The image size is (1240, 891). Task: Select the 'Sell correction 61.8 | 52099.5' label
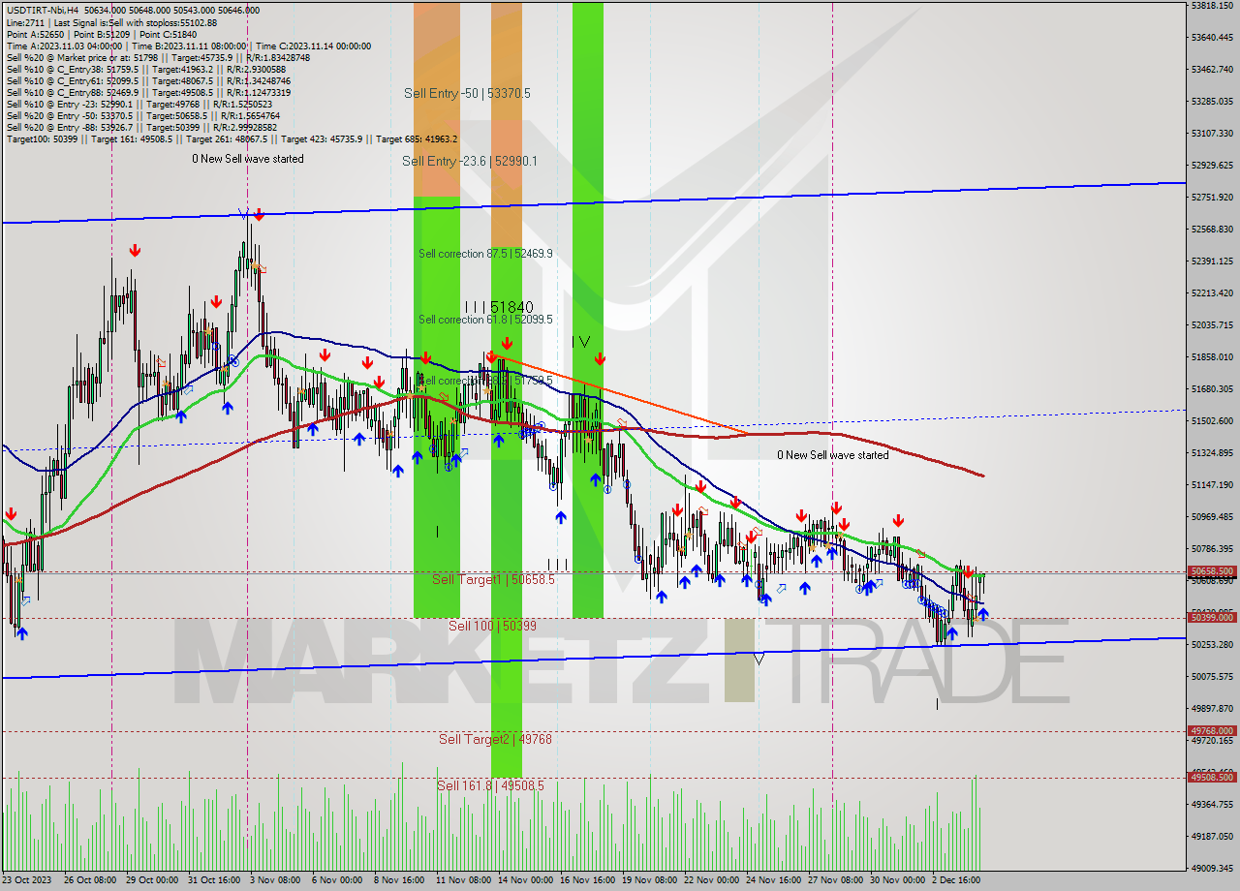[485, 320]
